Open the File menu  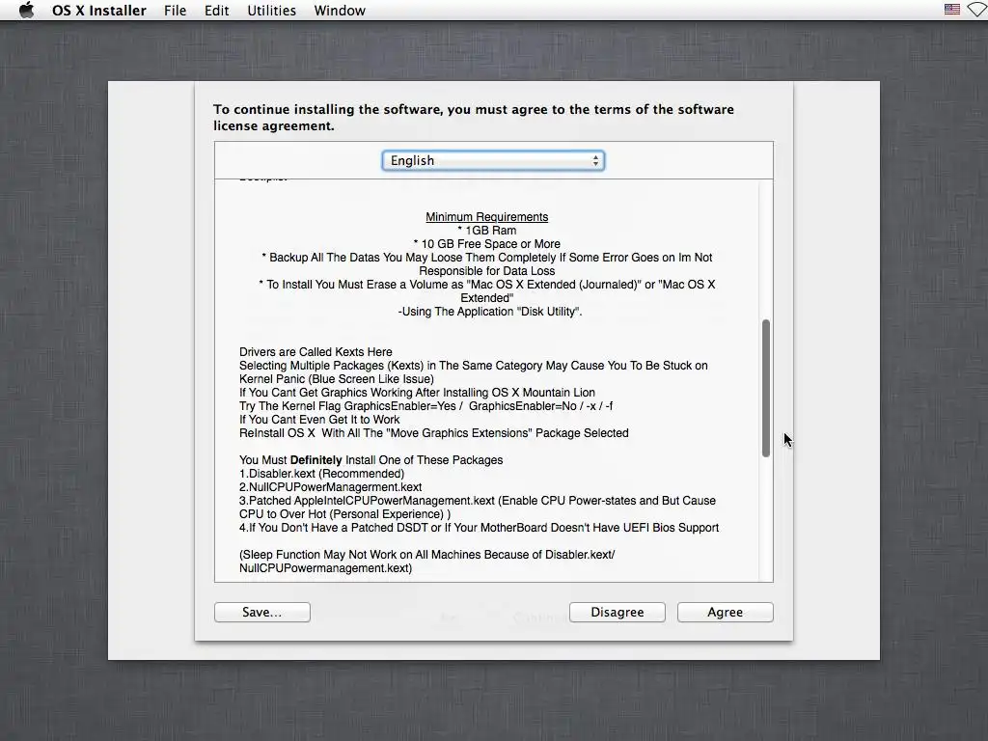click(x=175, y=10)
